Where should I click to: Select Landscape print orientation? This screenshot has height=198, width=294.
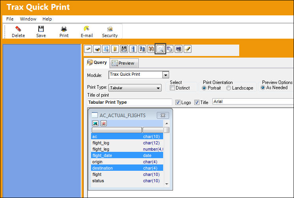pyautogui.click(x=228, y=88)
